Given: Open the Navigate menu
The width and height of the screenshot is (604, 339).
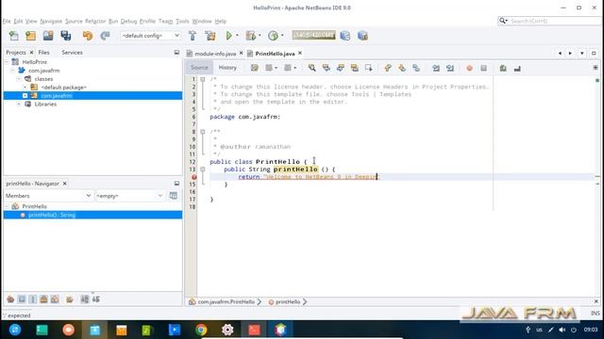Looking at the screenshot, I should [x=51, y=21].
